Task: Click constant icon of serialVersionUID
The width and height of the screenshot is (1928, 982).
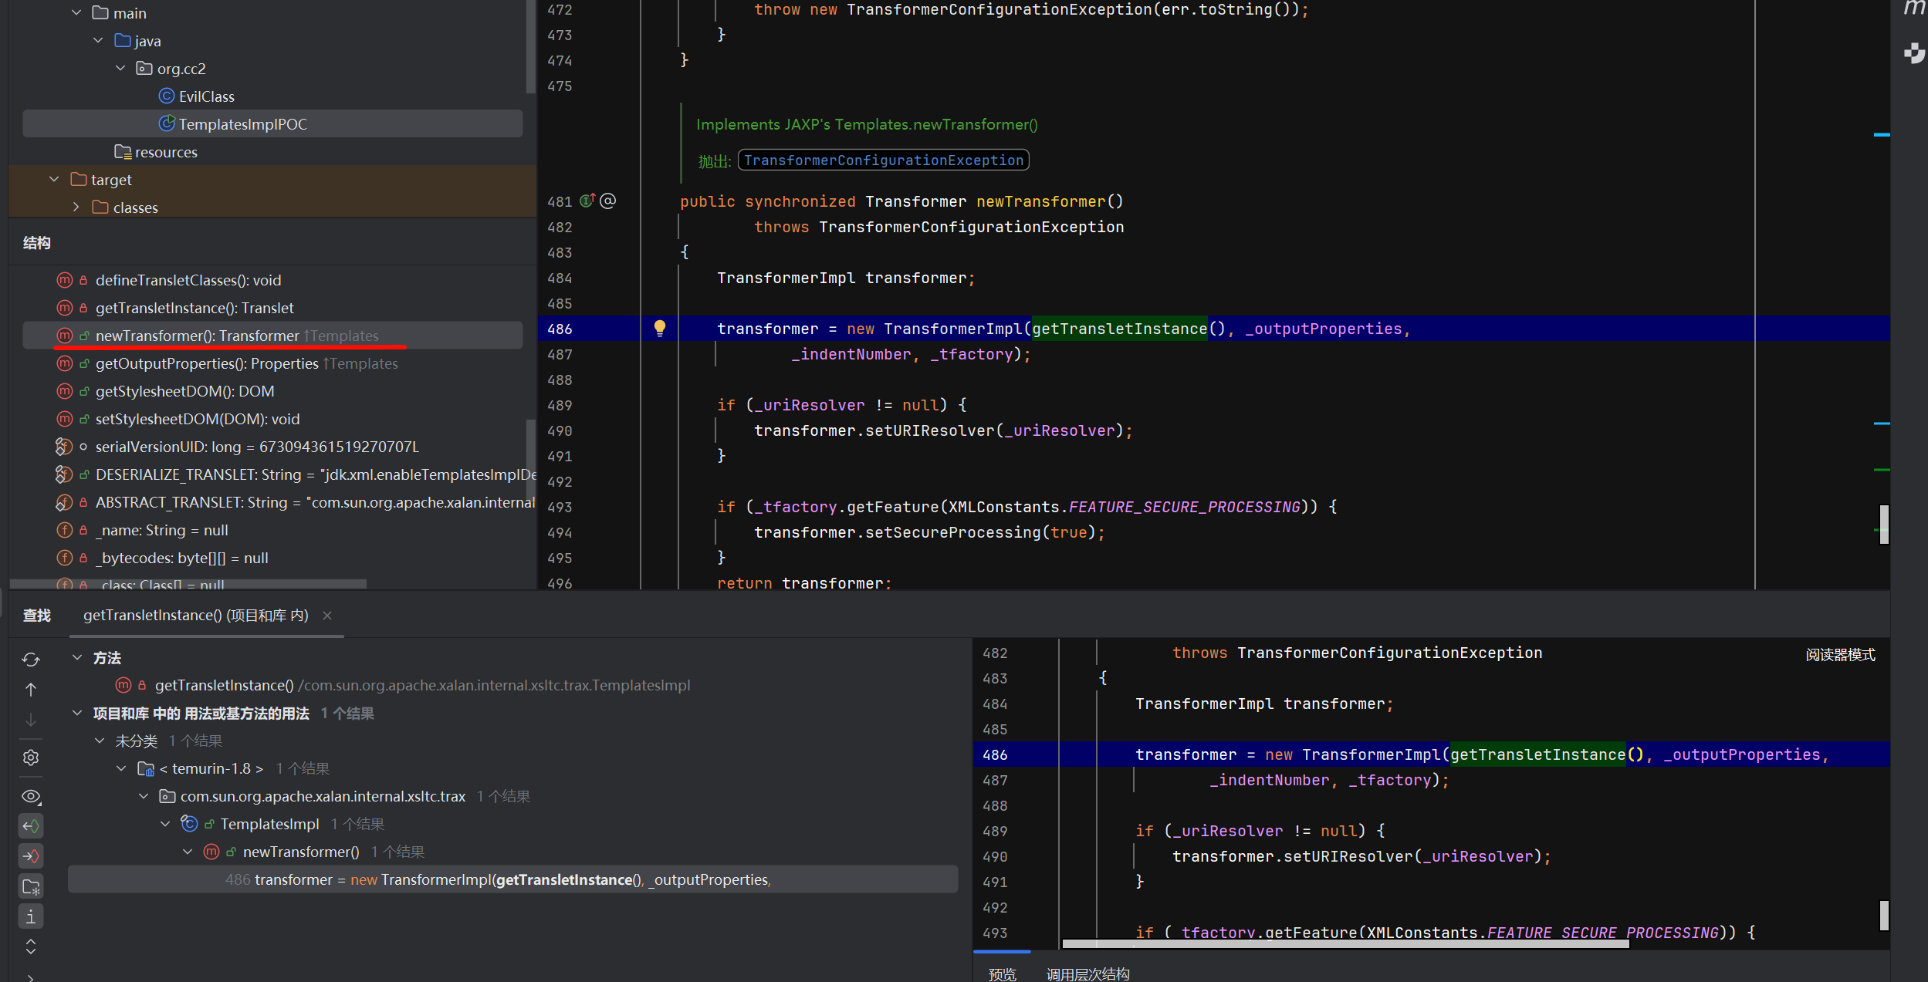Action: (65, 447)
